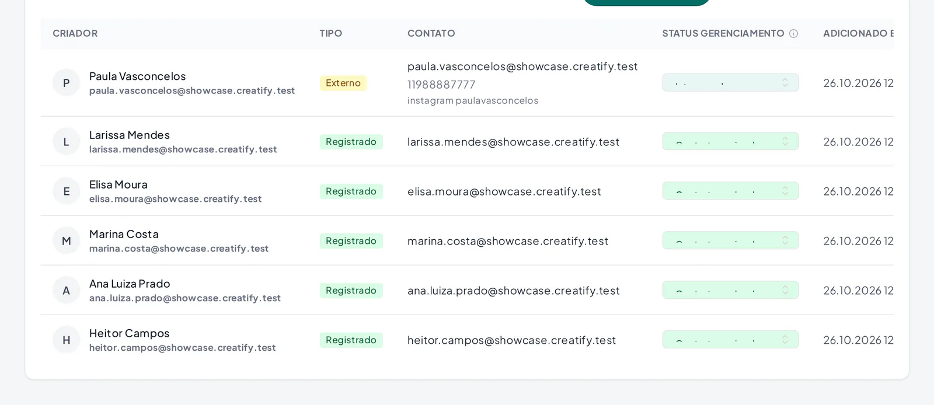934x405 pixels.
Task: Click the A avatar for Ana Luiza Prado
Action: tap(67, 291)
